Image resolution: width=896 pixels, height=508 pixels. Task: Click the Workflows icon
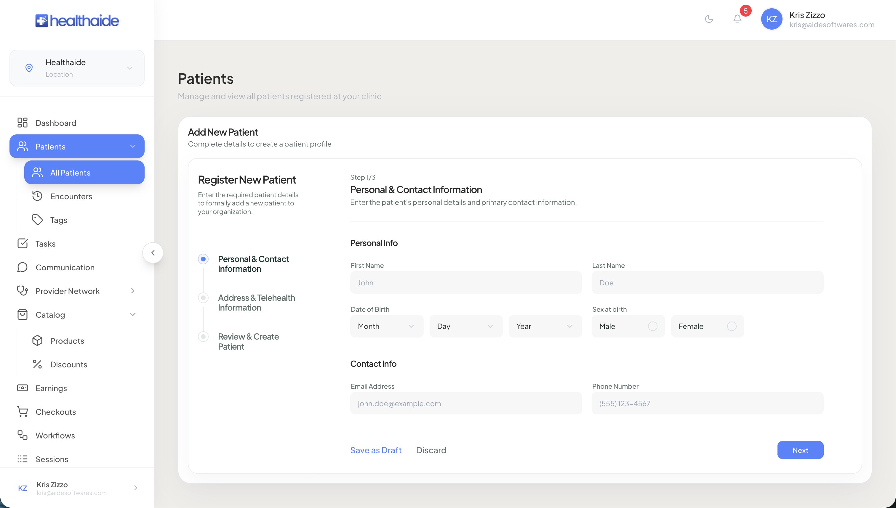(22, 435)
